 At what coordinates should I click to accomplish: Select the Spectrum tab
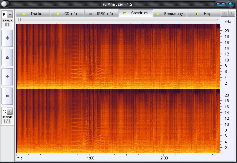pyautogui.click(x=135, y=13)
